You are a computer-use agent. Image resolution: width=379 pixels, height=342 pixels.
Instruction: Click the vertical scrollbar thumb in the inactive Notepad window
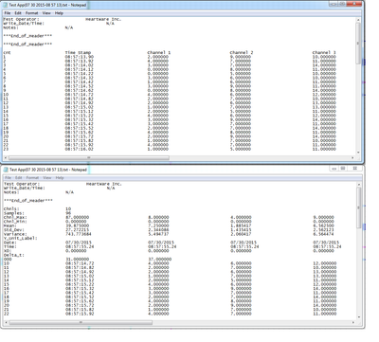click(359, 207)
